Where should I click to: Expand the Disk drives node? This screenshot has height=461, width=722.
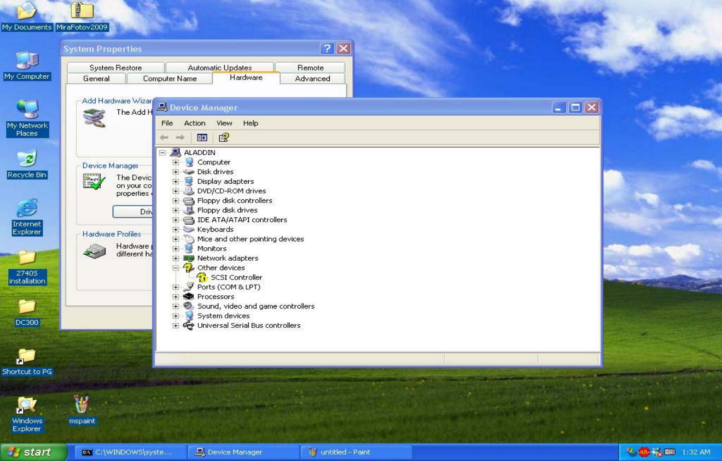(175, 172)
